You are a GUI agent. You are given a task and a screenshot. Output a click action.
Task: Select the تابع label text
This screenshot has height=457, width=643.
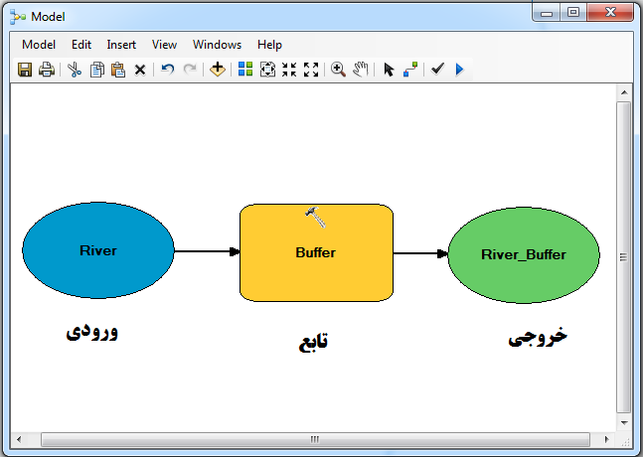pyautogui.click(x=313, y=342)
